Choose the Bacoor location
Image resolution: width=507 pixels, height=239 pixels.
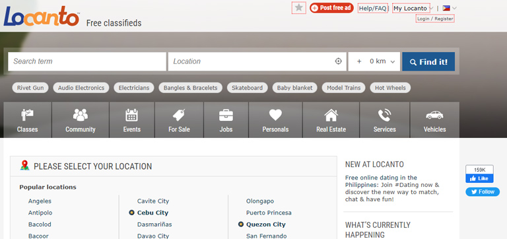(38, 236)
